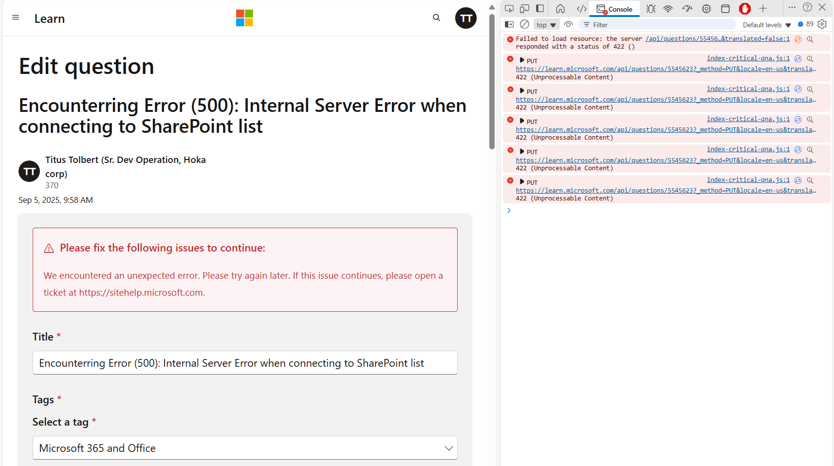Toggle the console sidebar panel

click(509, 24)
